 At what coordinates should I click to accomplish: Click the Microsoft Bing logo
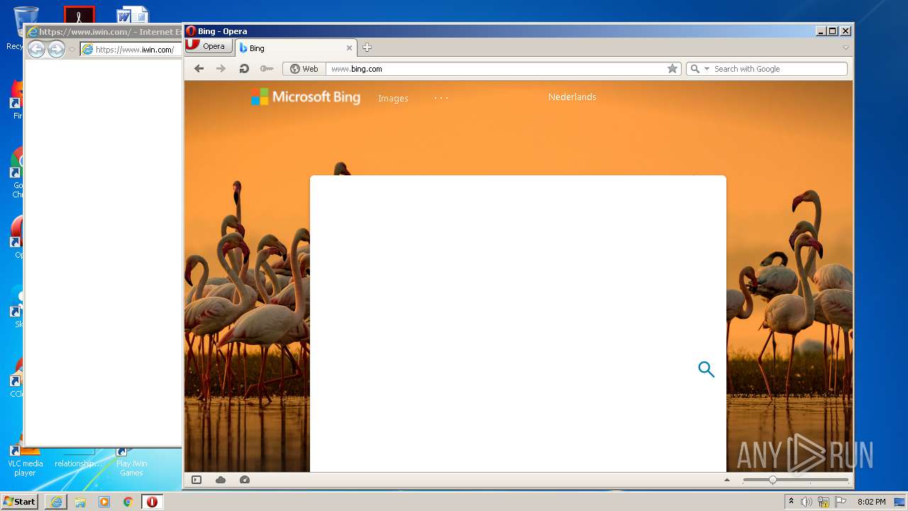[x=306, y=97]
